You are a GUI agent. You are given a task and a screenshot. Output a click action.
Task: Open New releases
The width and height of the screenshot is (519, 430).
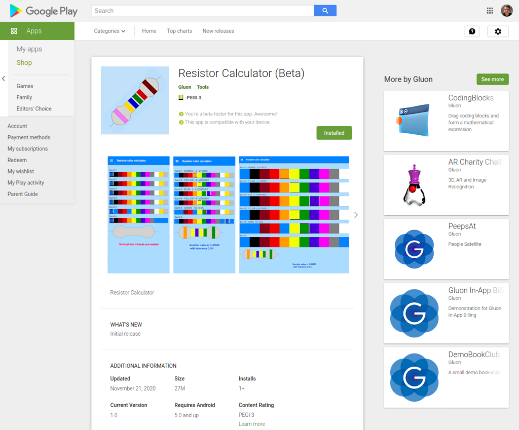pos(218,31)
